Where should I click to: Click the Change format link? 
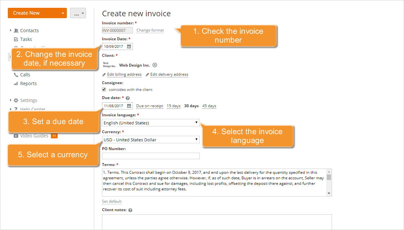click(150, 30)
